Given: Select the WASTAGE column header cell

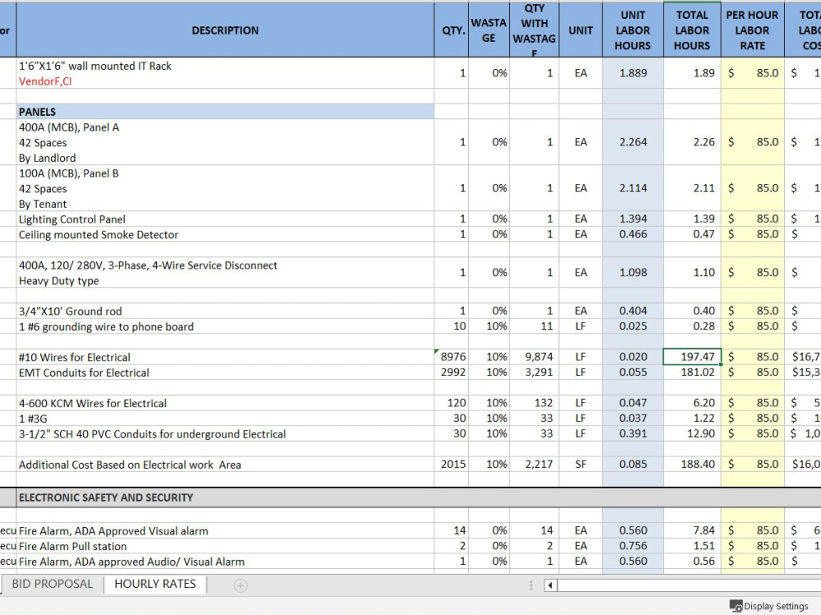Looking at the screenshot, I should click(488, 30).
